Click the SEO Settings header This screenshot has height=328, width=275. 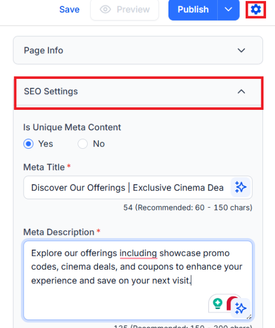pos(139,91)
